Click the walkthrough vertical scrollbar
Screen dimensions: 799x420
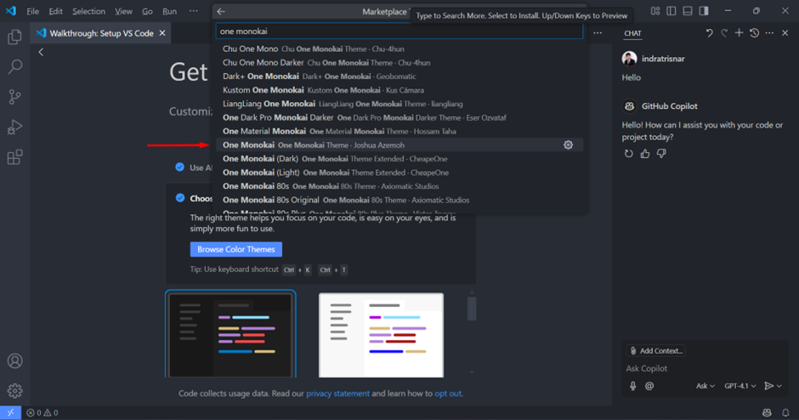(x=472, y=309)
